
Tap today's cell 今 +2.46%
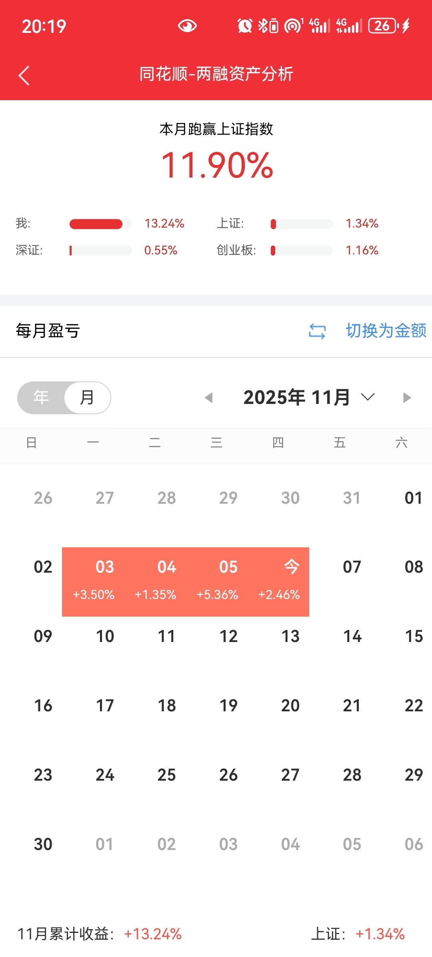pyautogui.click(x=279, y=581)
